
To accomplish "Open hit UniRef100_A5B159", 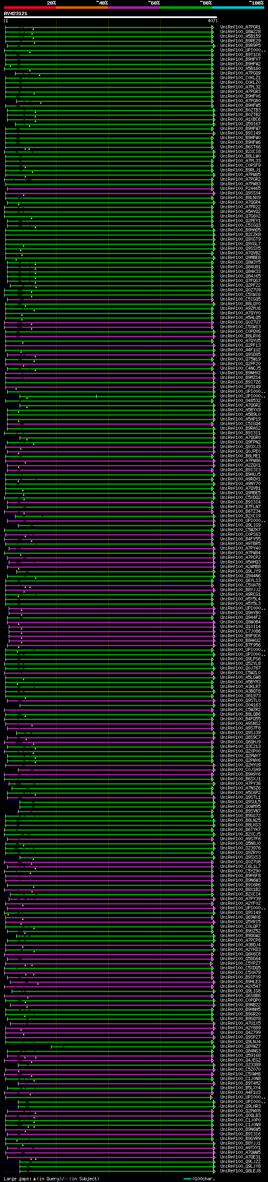I will [x=240, y=36].
